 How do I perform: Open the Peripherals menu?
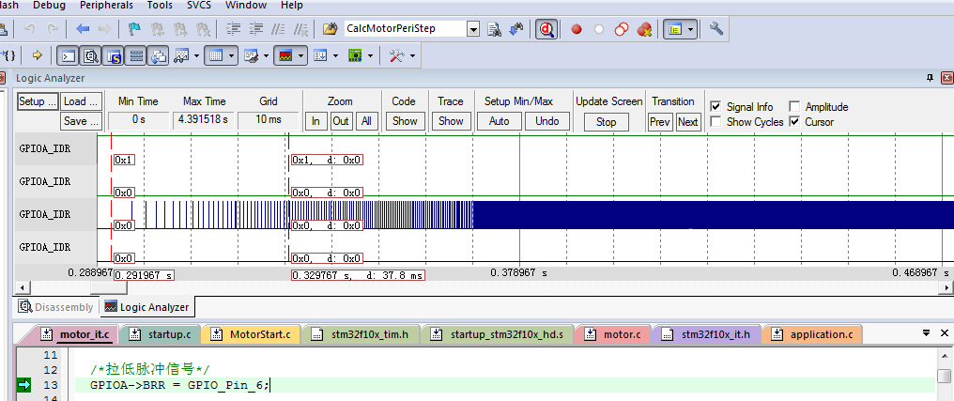coord(106,6)
